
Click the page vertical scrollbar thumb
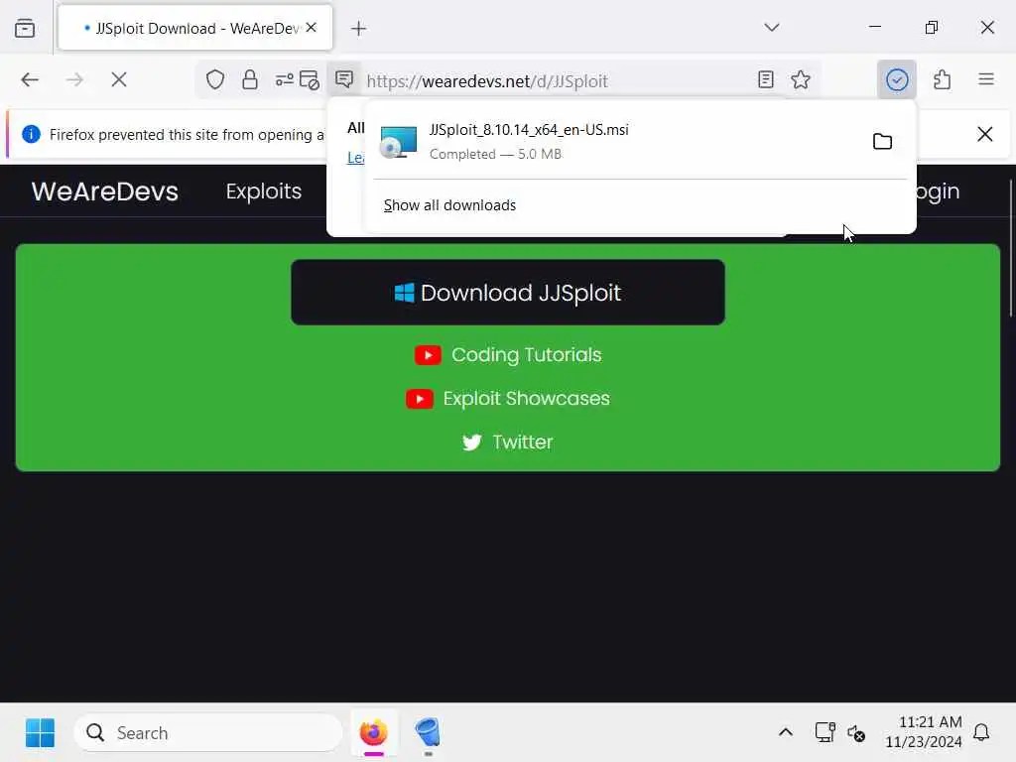coord(1011,246)
